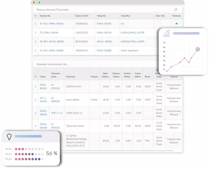The height and width of the screenshot is (169, 209).
Task: Select the grey end point on the line chart
Action: [198, 49]
